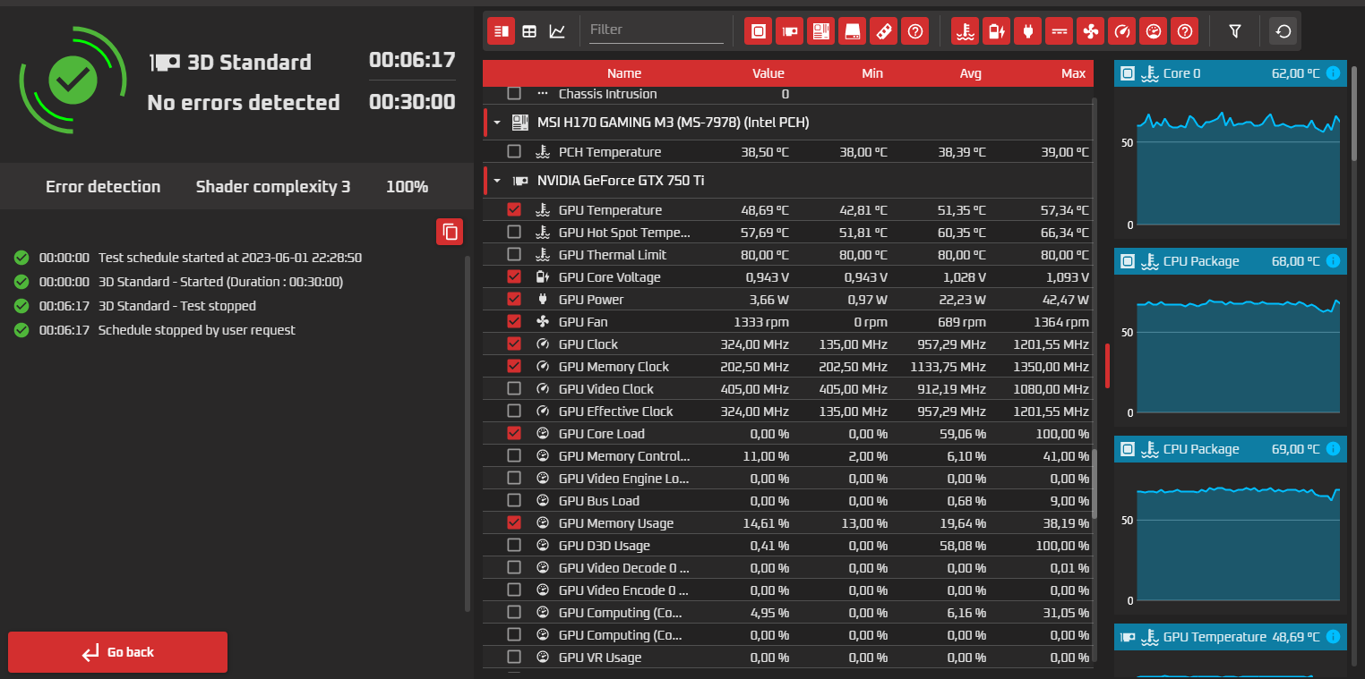1365x679 pixels.
Task: Toggle the graphics card hardware filter icon
Action: click(x=790, y=31)
